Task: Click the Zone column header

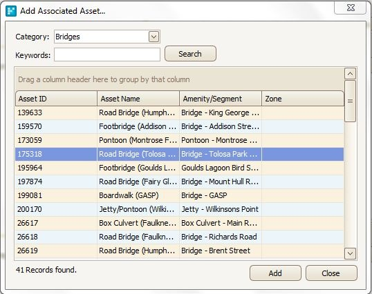Action: [x=303, y=99]
